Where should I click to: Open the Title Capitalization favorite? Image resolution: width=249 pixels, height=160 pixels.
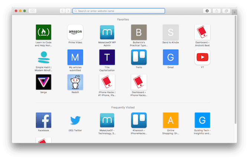coord(107,57)
